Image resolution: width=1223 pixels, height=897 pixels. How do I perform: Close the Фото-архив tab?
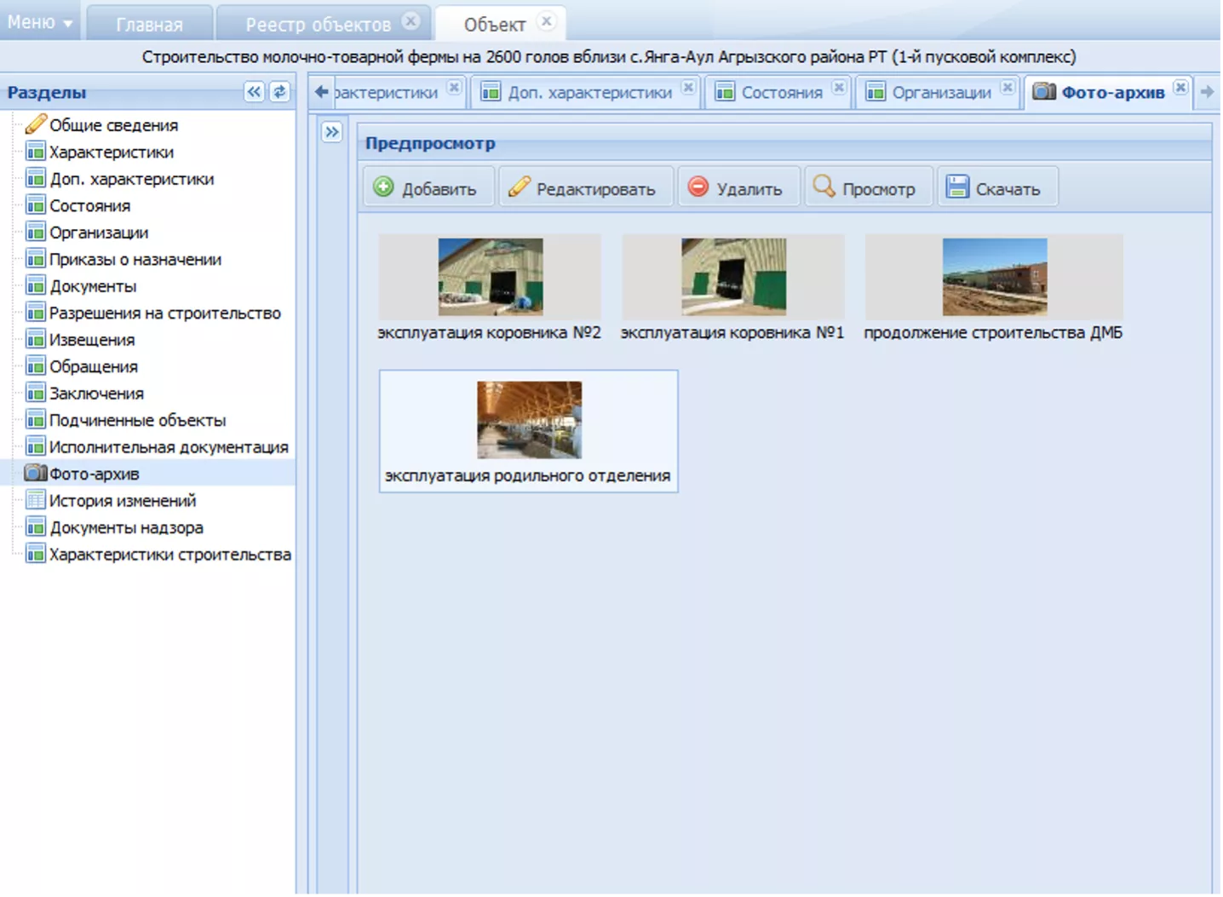(x=1180, y=87)
